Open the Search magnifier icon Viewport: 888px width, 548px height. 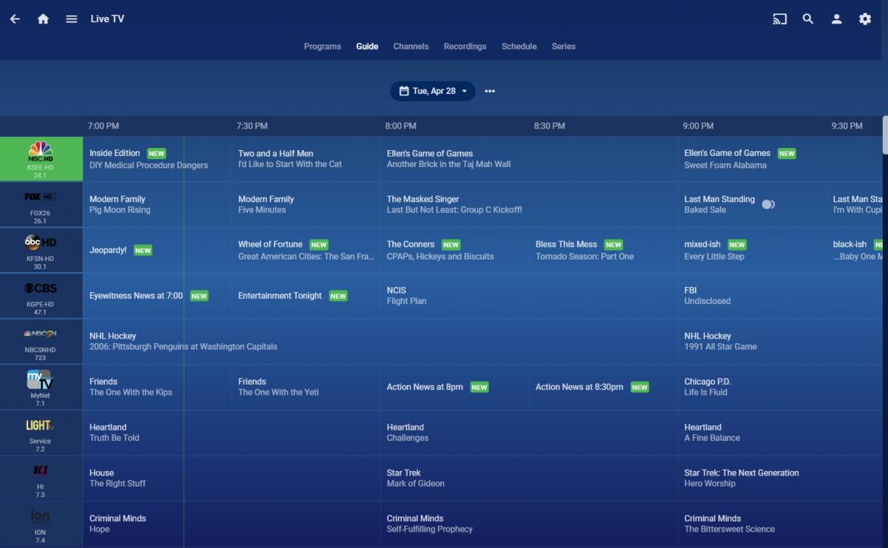tap(808, 19)
